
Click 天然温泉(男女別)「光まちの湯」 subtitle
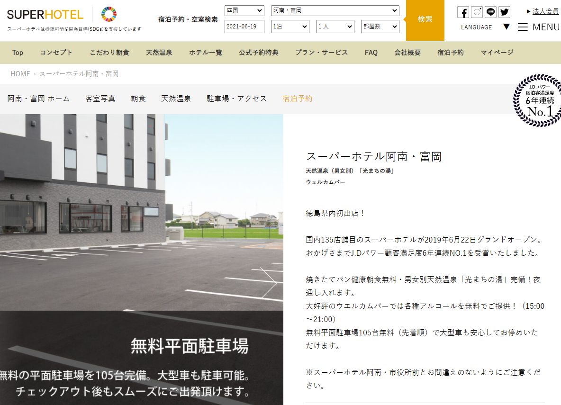[350, 171]
